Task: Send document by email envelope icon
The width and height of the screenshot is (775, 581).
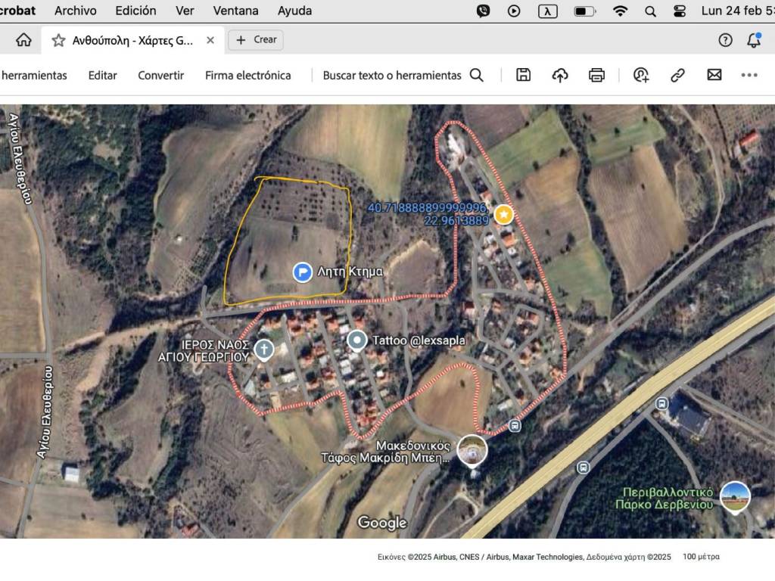Action: point(714,75)
